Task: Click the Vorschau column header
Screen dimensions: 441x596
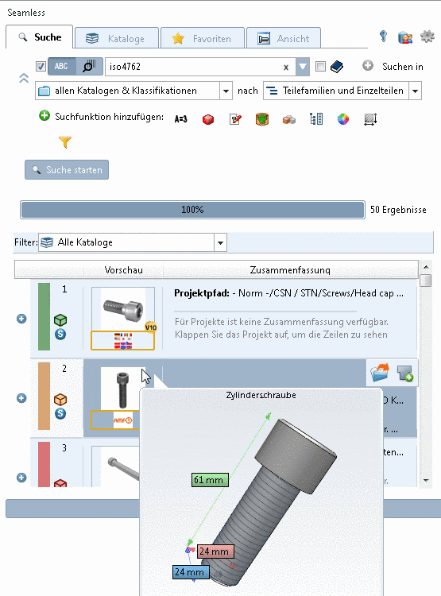Action: point(123,270)
